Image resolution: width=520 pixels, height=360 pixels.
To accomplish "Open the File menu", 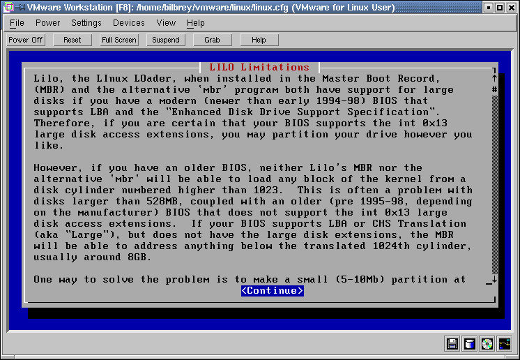I will 17,23.
